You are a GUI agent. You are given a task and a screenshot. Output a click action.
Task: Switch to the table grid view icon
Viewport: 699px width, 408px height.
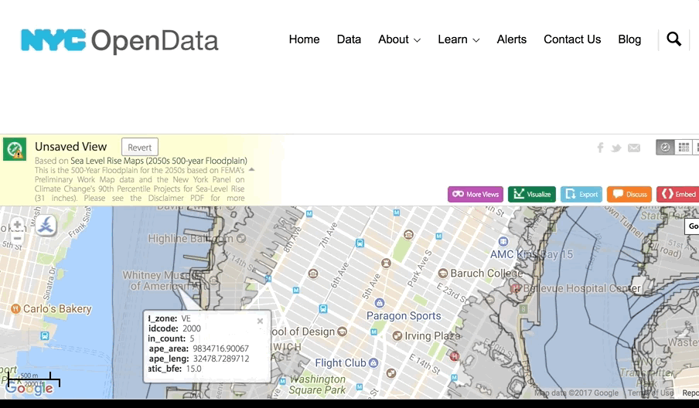[x=684, y=148]
